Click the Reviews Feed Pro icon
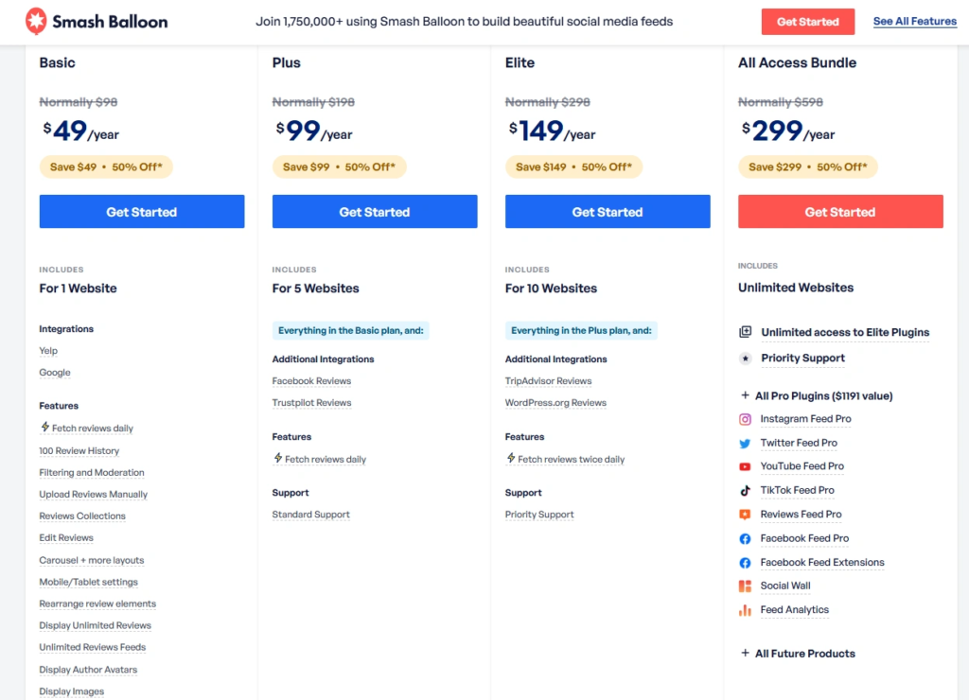969x700 pixels. [745, 514]
